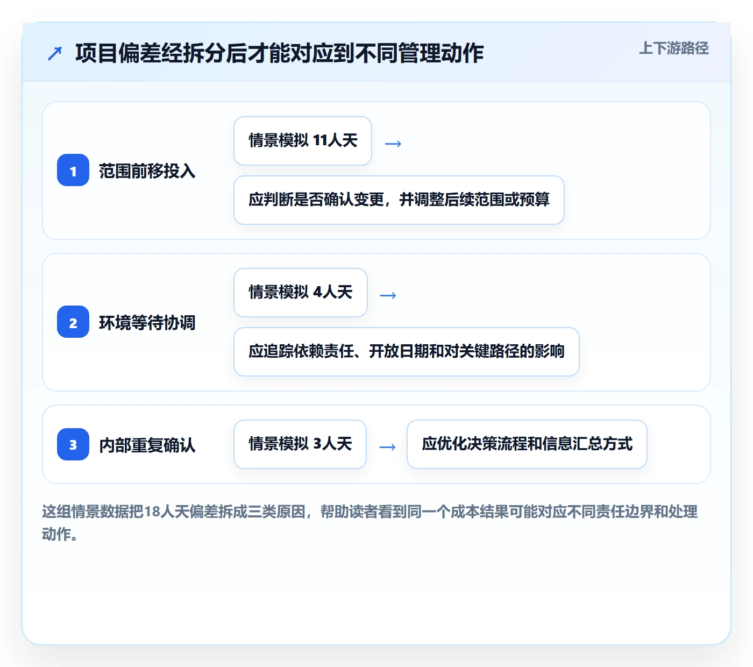Screen dimensions: 753x667
Task: Click the 情景模拟 3人天 box
Action: 300,444
